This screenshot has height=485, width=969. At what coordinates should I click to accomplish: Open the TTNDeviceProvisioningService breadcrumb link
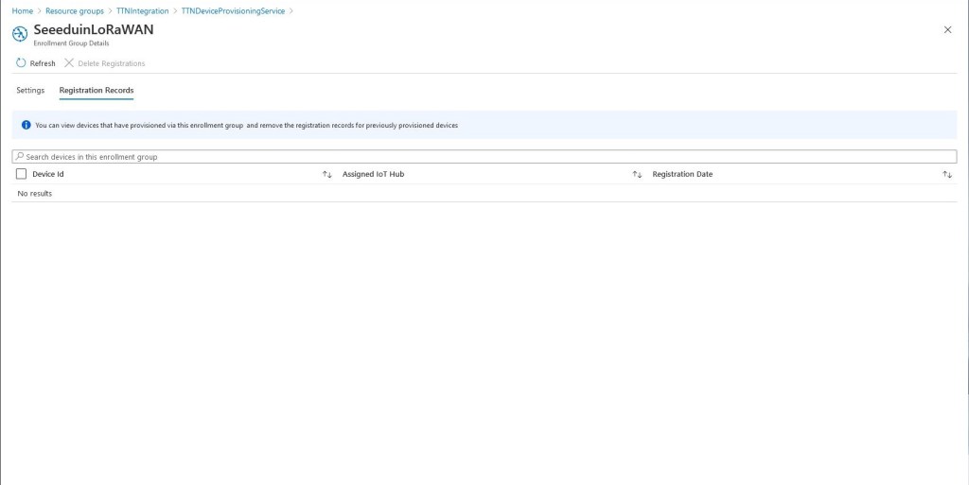tap(233, 11)
